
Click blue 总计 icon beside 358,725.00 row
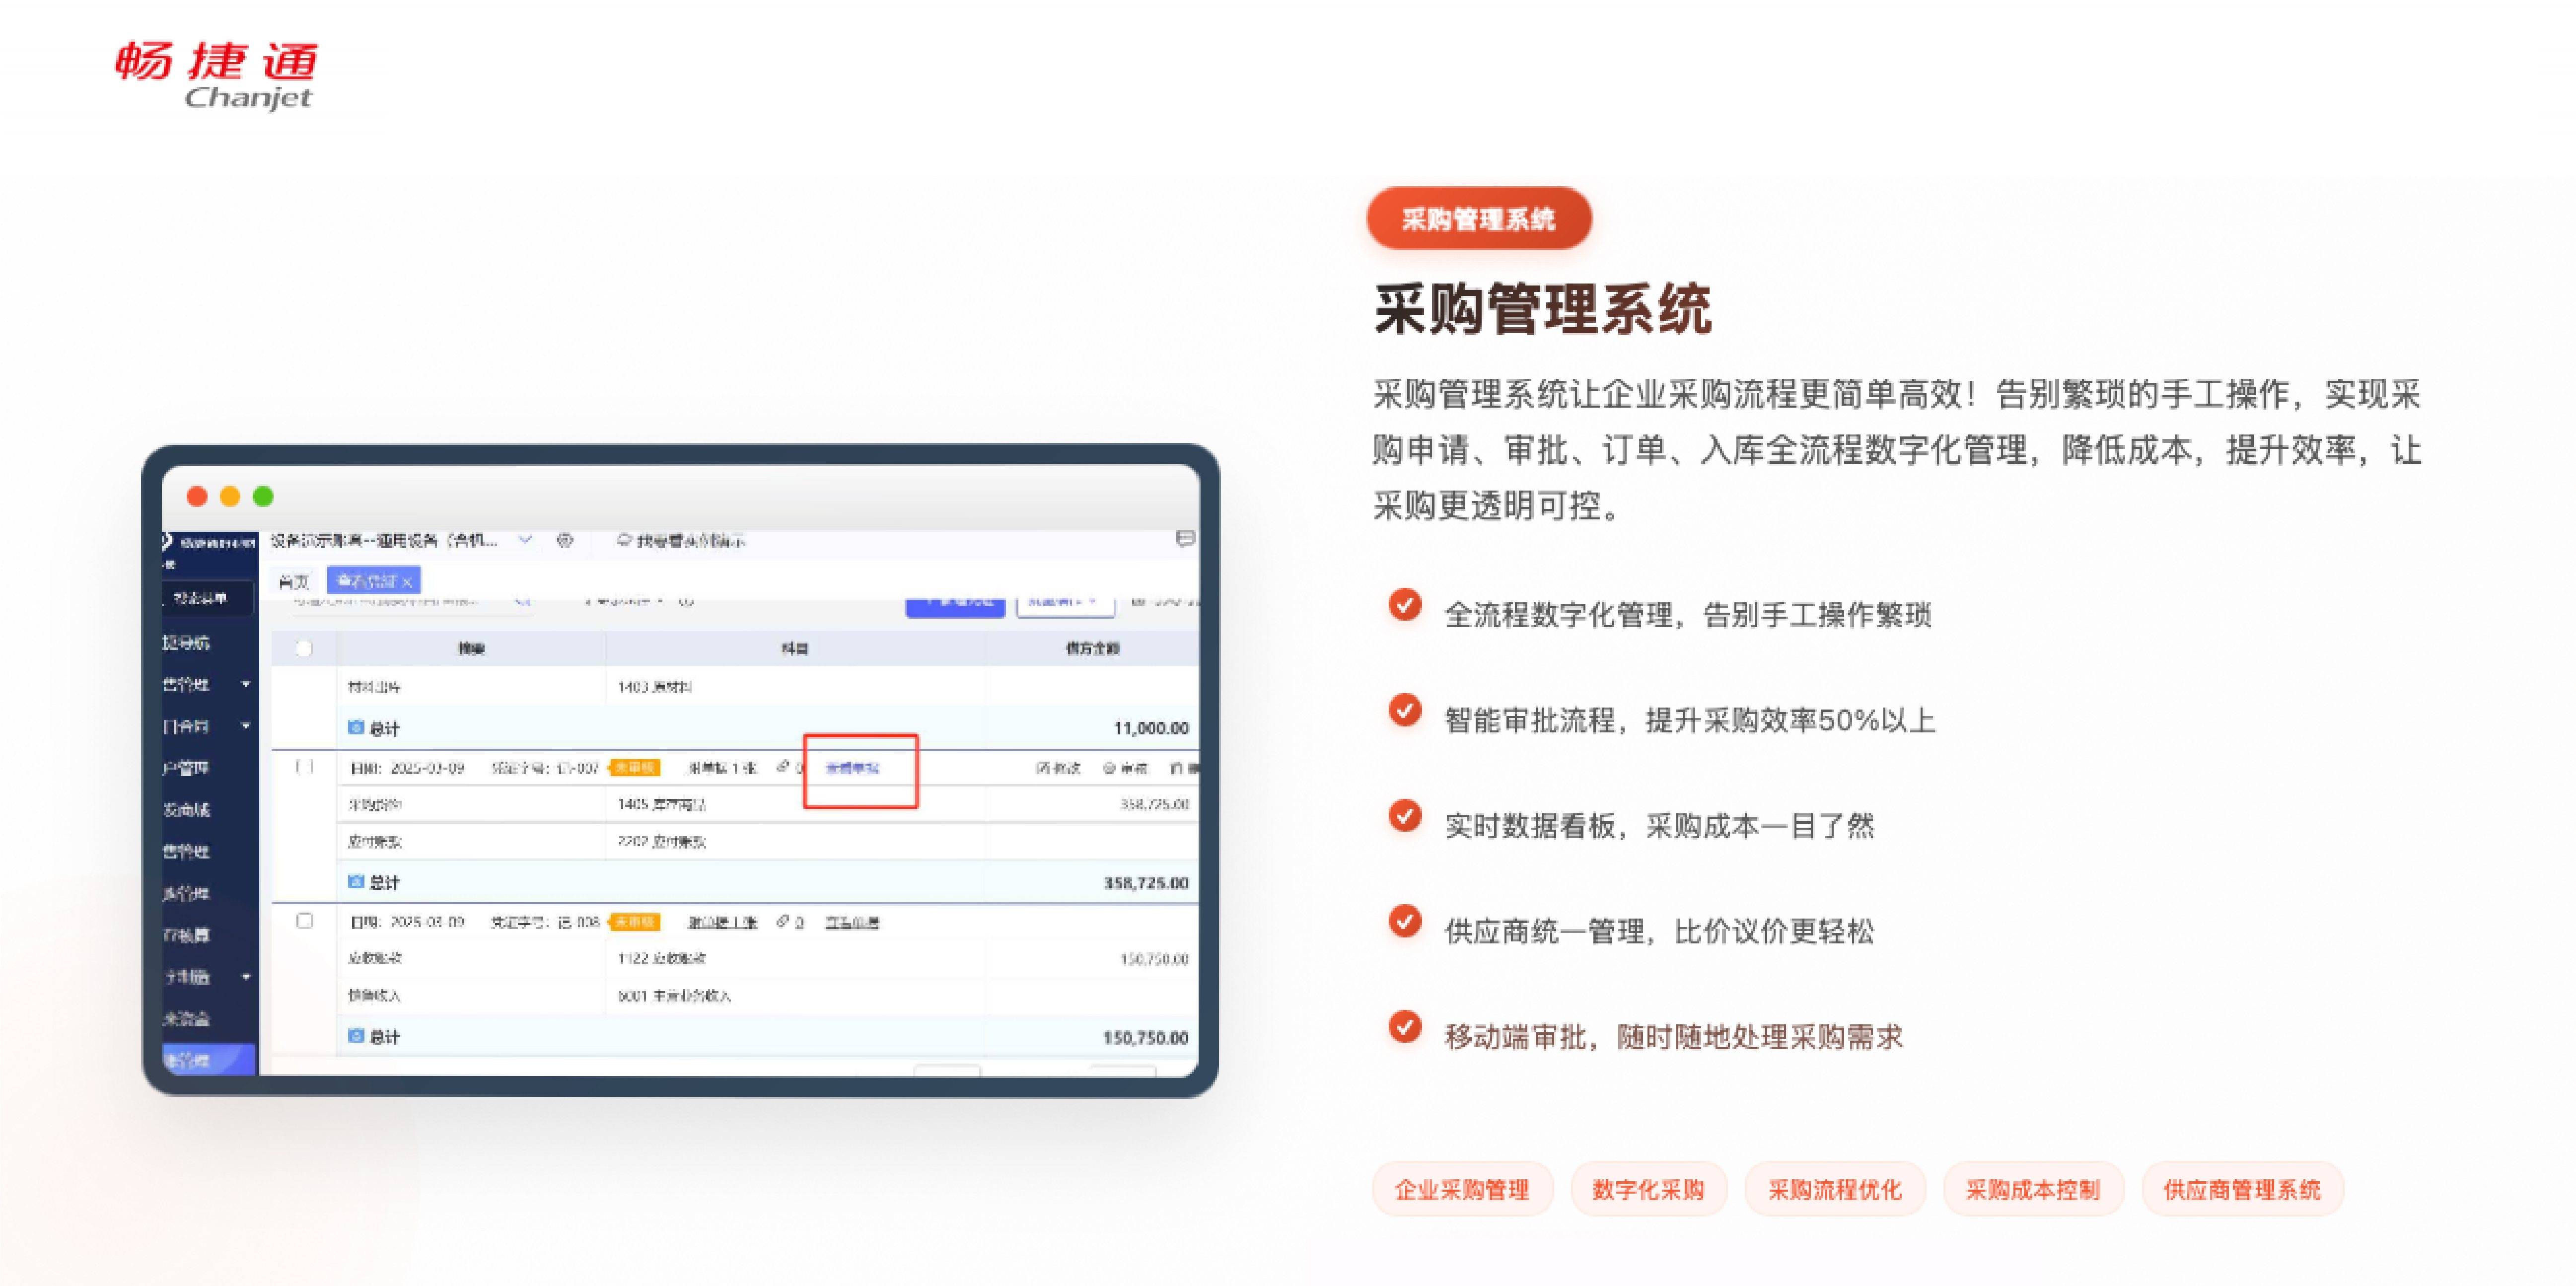[x=355, y=882]
